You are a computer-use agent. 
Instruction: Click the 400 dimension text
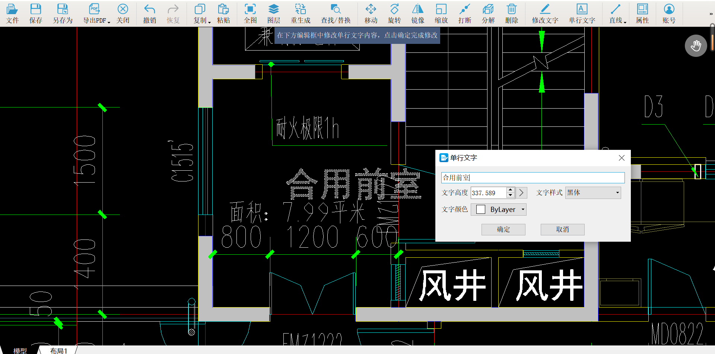pyautogui.click(x=85, y=259)
